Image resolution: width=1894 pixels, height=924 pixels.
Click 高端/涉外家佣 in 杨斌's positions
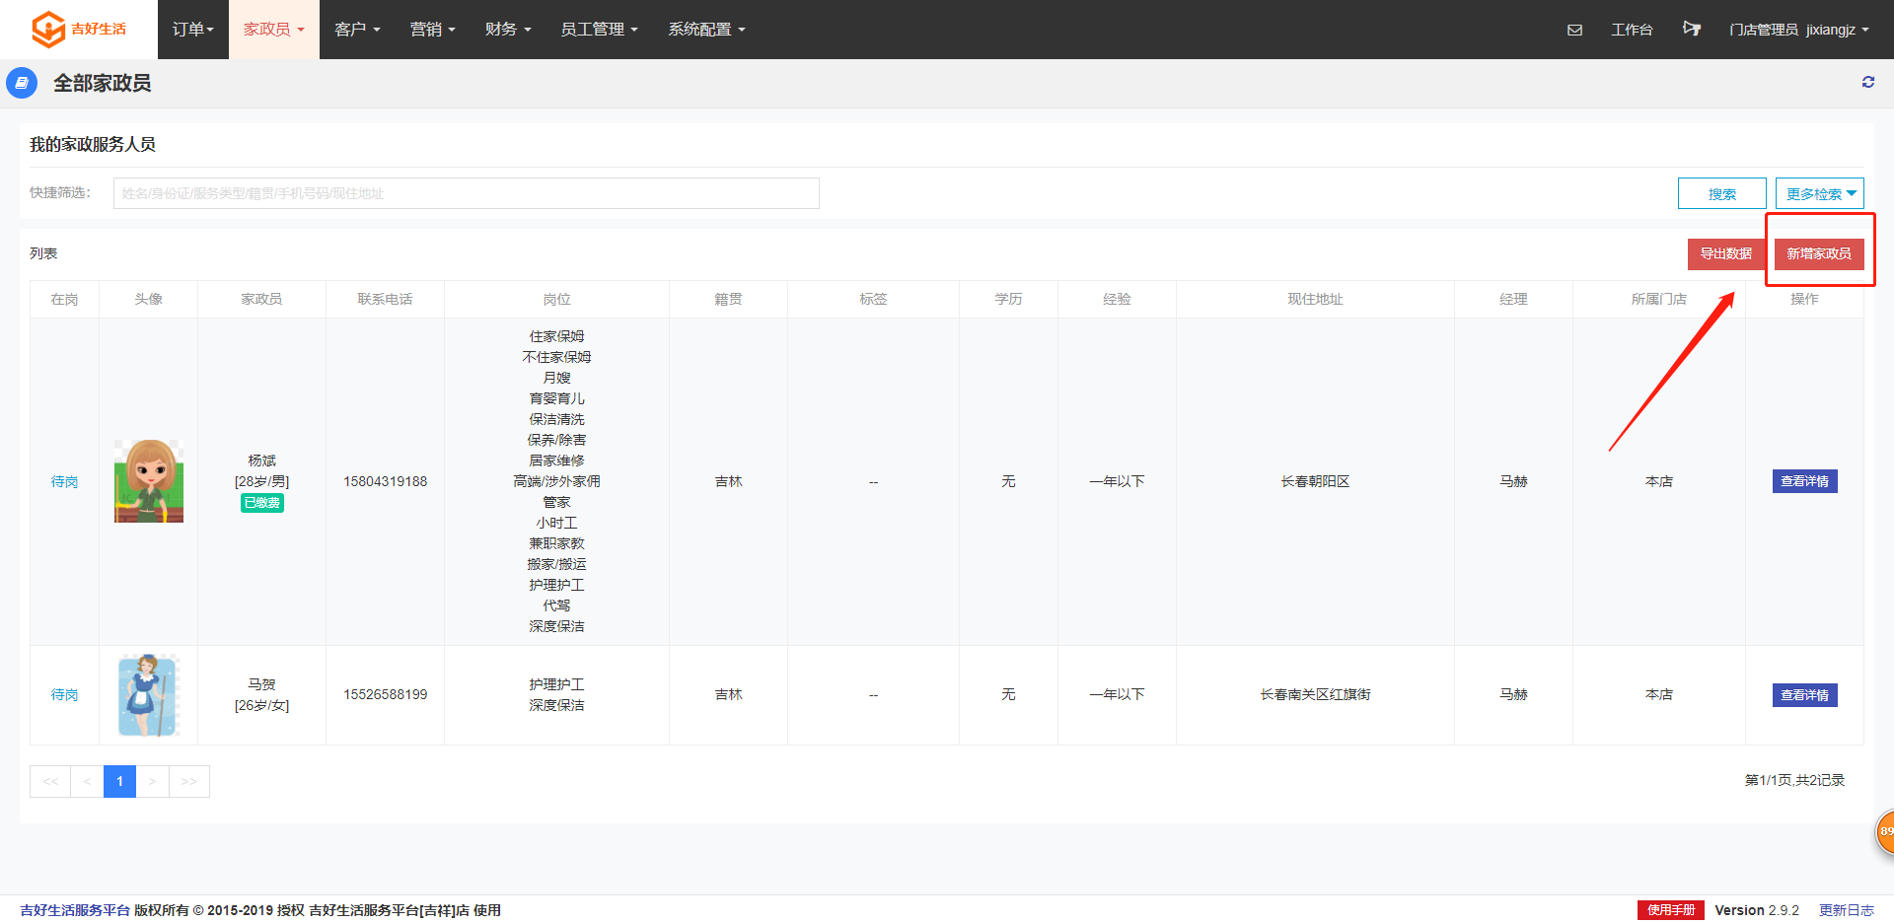pyautogui.click(x=556, y=481)
